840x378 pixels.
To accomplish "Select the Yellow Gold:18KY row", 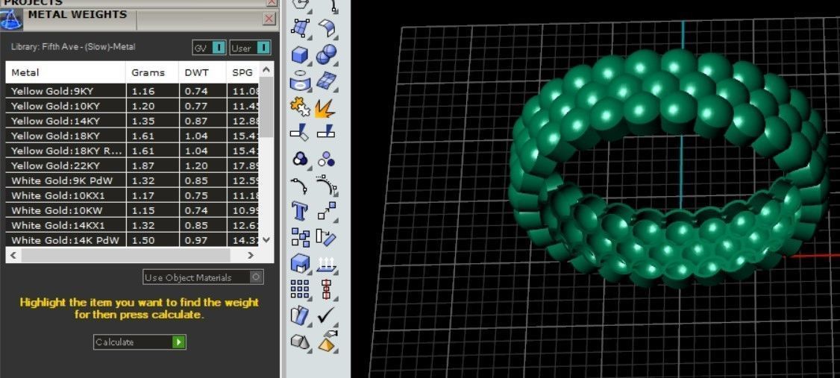I will point(132,136).
